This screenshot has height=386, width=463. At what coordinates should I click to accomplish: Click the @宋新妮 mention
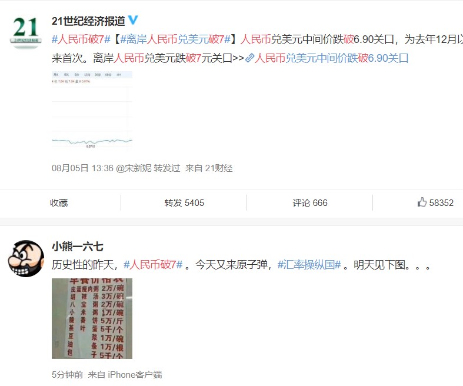[x=134, y=168]
